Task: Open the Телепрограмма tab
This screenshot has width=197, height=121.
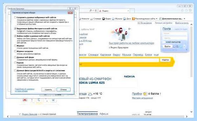Action: point(87,114)
